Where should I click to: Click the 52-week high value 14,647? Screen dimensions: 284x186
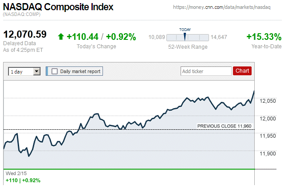(x=219, y=37)
